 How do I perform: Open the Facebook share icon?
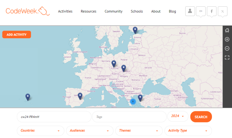(212, 11)
